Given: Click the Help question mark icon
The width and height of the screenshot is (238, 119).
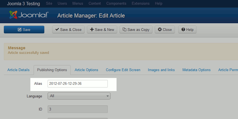Looking at the screenshot, I should coord(183,30).
